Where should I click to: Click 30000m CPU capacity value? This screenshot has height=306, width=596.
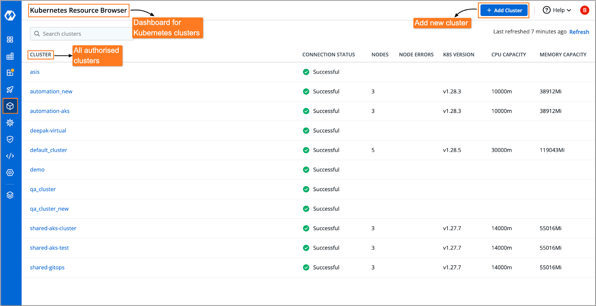501,150
